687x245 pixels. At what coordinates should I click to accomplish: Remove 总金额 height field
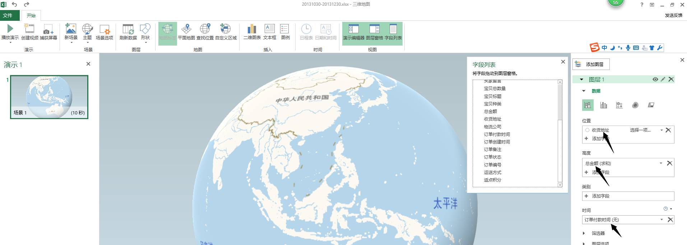coord(669,163)
